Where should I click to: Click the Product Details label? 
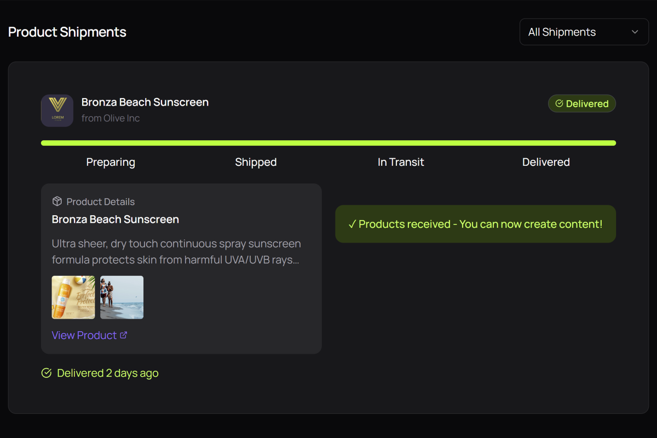point(101,201)
